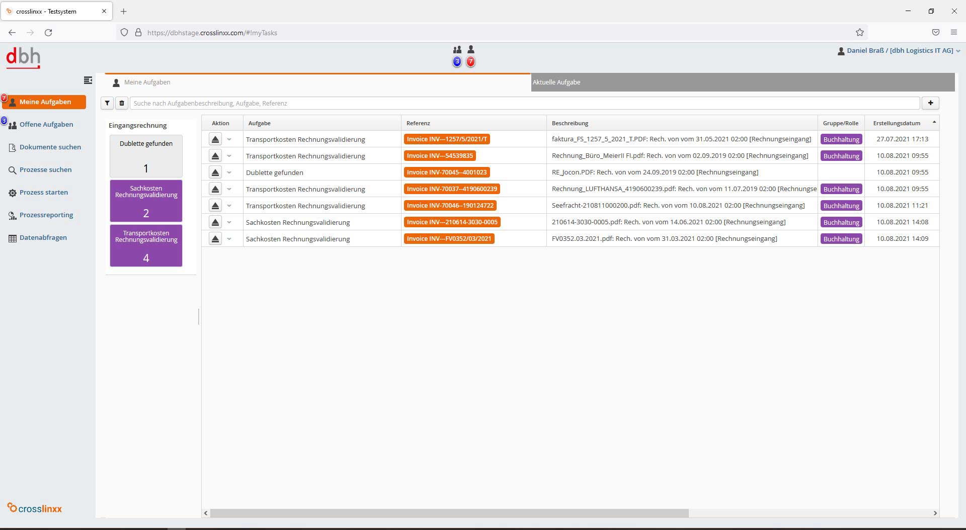Click Buchhaltung tag in Seefracht row
The image size is (966, 530).
(x=841, y=206)
